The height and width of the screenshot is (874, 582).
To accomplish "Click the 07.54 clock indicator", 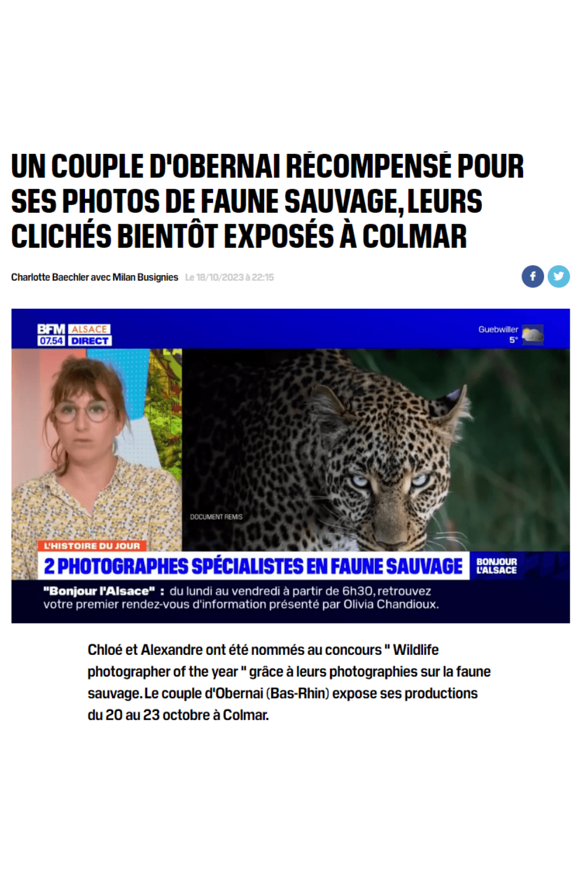I will click(x=51, y=341).
